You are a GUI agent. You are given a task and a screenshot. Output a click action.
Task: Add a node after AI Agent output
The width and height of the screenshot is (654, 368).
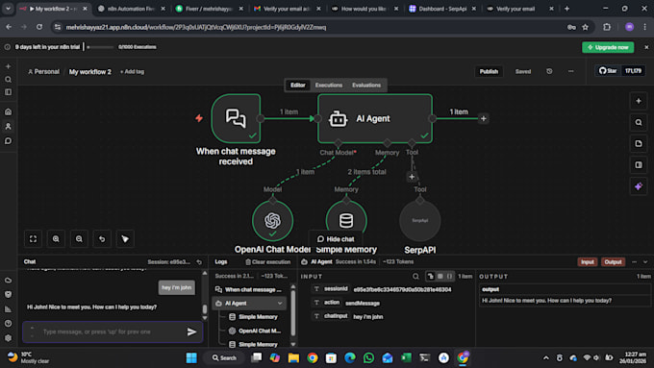(x=484, y=118)
